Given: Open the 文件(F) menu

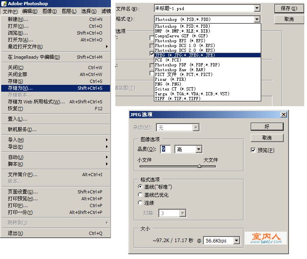Looking at the screenshot, I should point(10,11).
